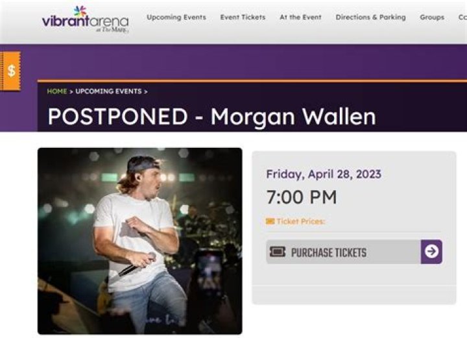Click the Ticket Prices label
This screenshot has width=467, height=338.
pyautogui.click(x=300, y=221)
